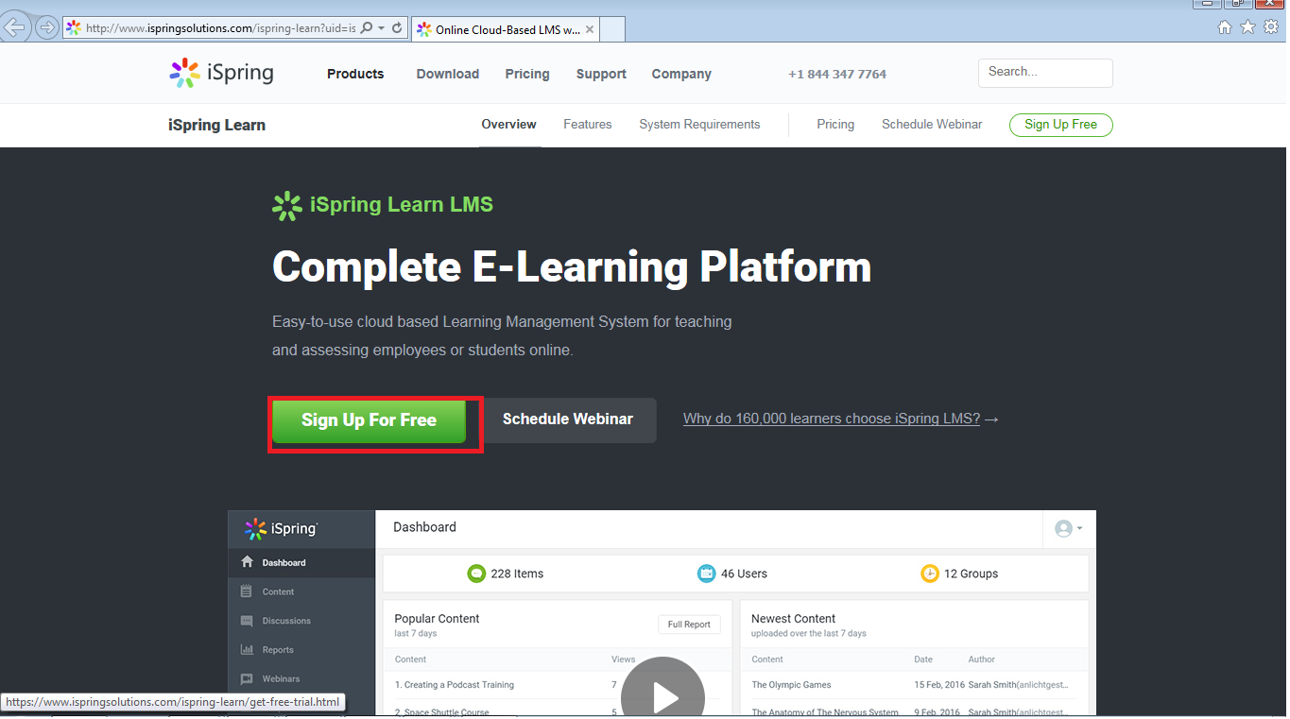The image size is (1290, 719).
Task: Close the Online Cloud-Based LMS tab
Action: pyautogui.click(x=590, y=29)
